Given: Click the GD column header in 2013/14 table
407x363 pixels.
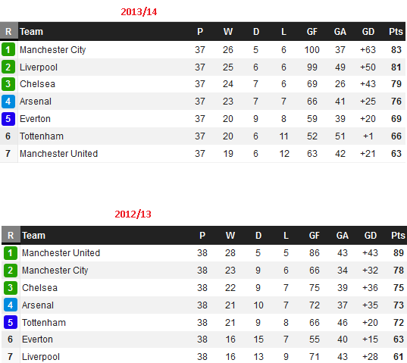Looking at the screenshot, I should coord(368,32).
